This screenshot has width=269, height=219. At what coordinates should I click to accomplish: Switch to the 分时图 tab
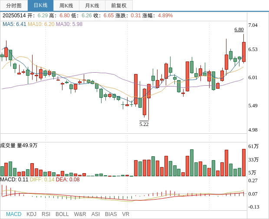[14, 6]
